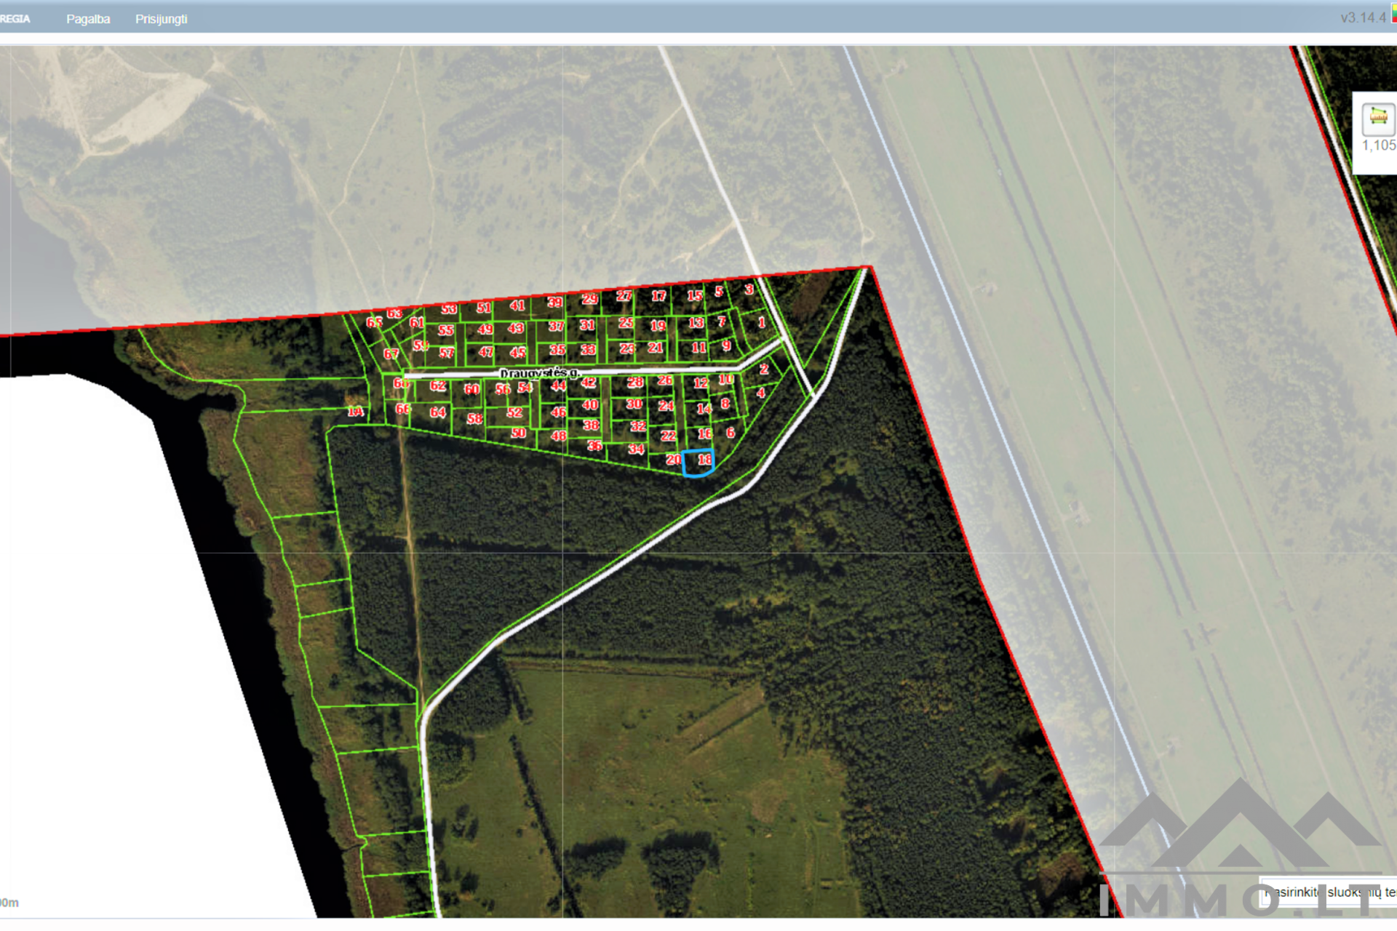Click the 1,105 measurement value
Screen dimensions: 1397x931
[x=1379, y=145]
